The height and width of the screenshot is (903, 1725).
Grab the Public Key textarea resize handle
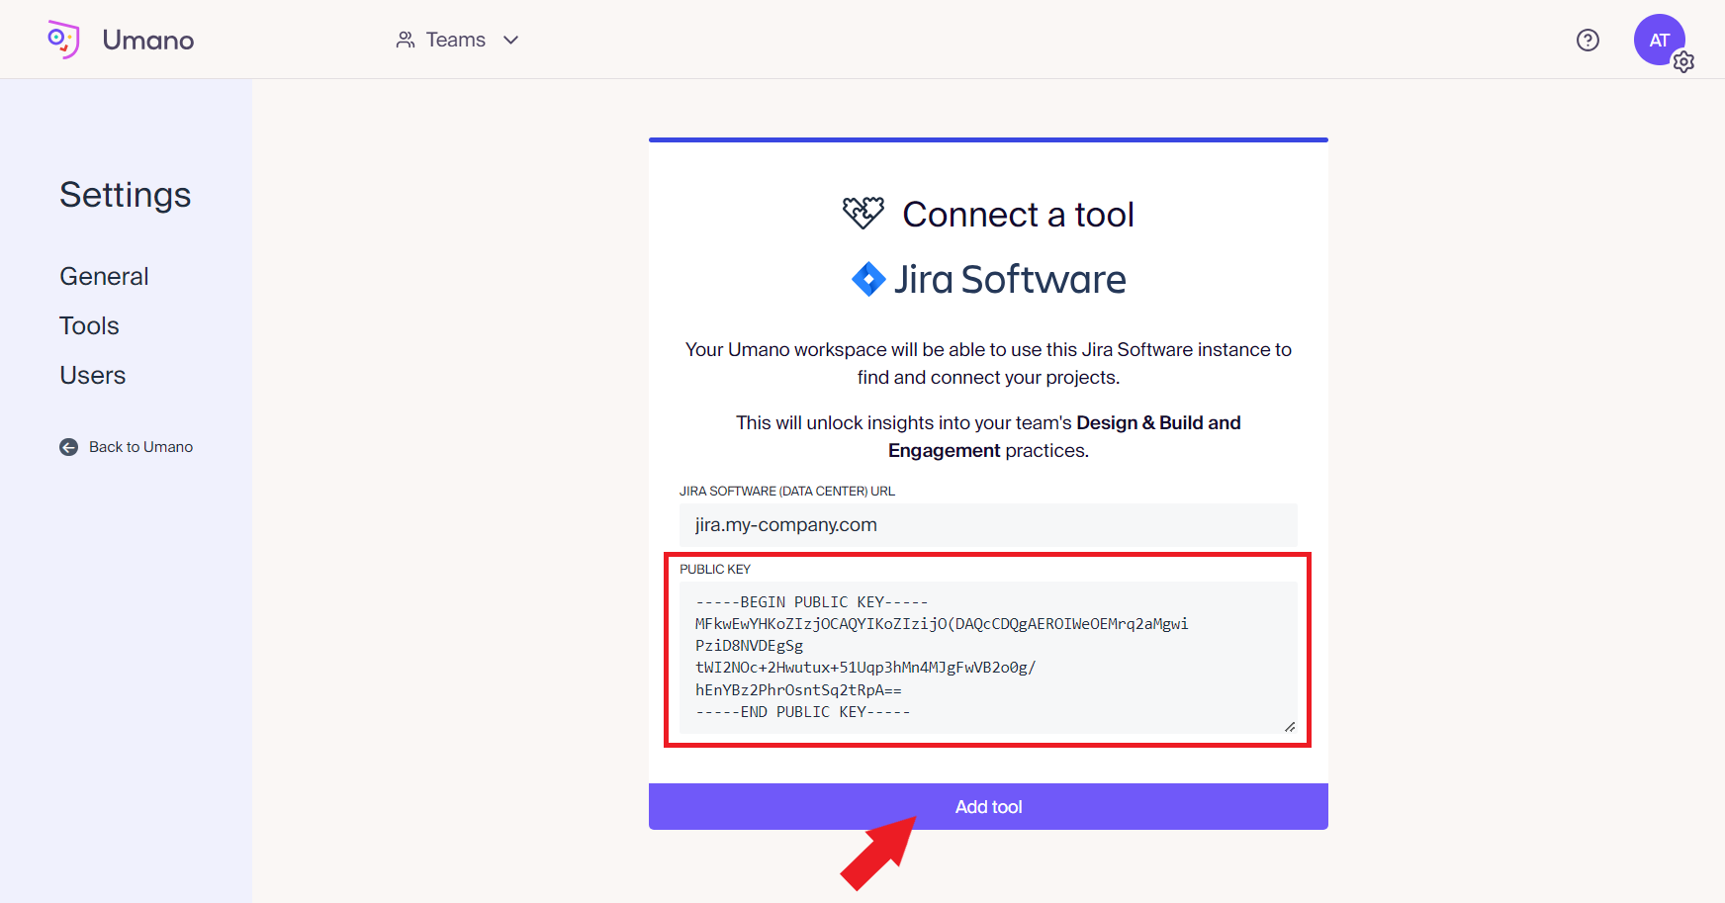(x=1290, y=727)
